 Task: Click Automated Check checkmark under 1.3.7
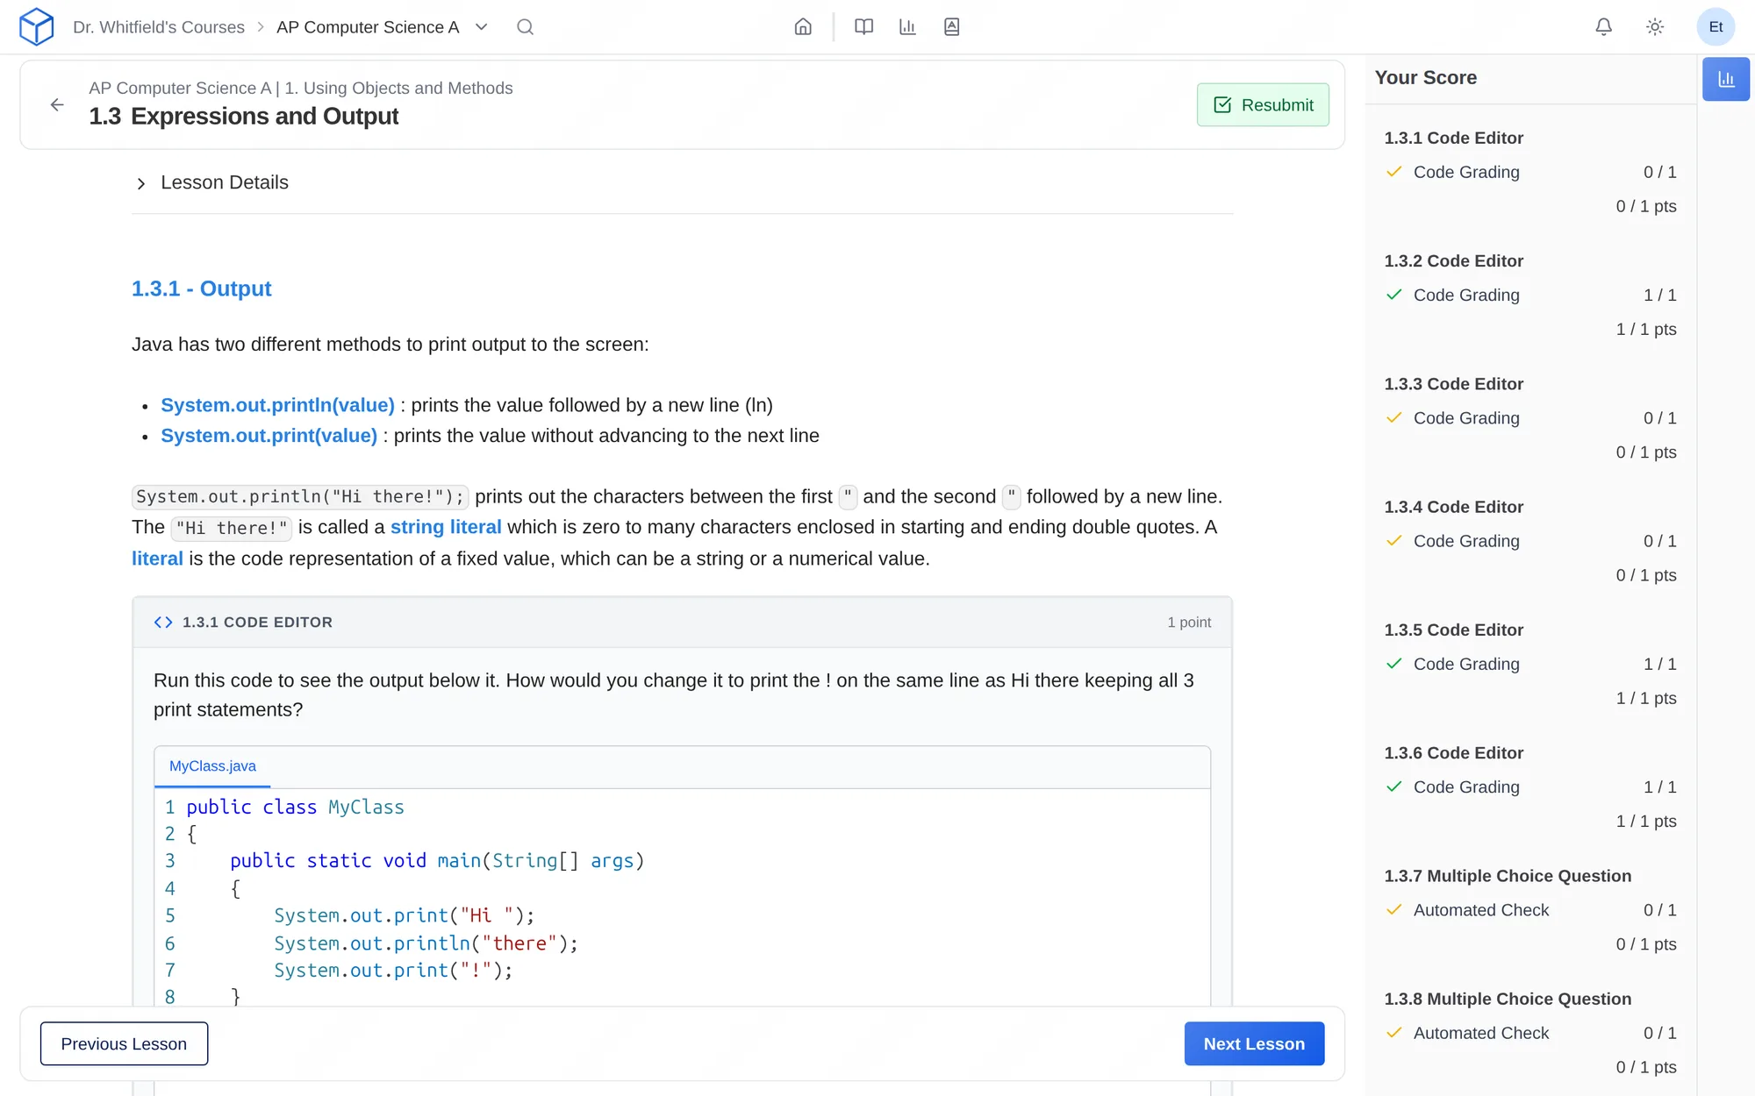click(x=1393, y=910)
